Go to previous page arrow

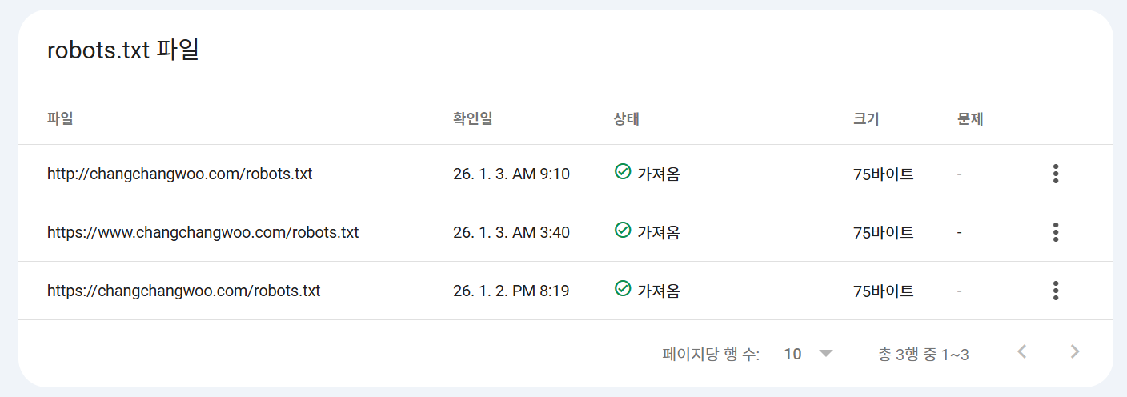pyautogui.click(x=1021, y=352)
